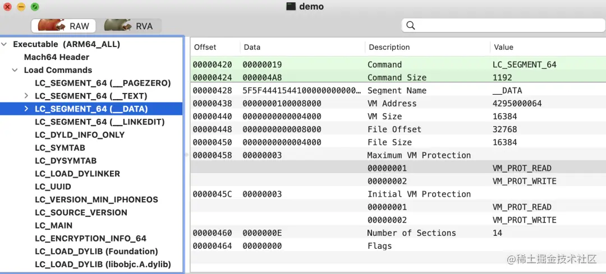Screen dimensions: 606x274
Task: Select LC_SOURCE_VERSION load command
Action: click(81, 212)
